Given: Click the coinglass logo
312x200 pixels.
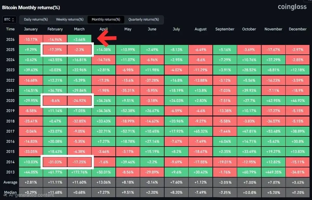Looking at the screenshot, I should coord(292,7).
